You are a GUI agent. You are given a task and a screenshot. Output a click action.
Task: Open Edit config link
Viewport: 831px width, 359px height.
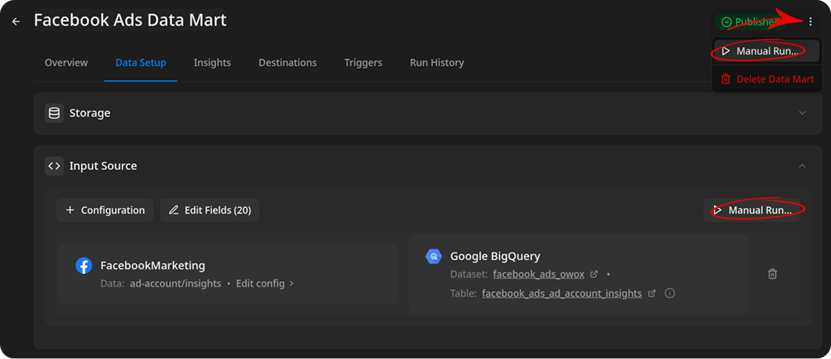265,284
